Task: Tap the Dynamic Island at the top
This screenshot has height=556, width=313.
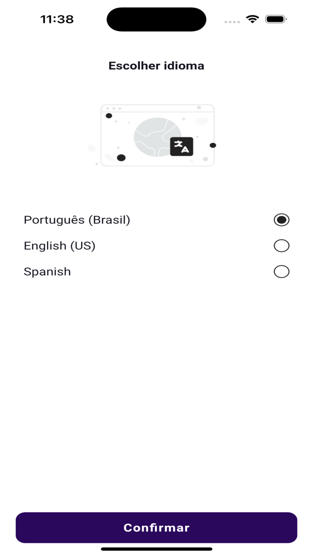Action: tap(156, 19)
